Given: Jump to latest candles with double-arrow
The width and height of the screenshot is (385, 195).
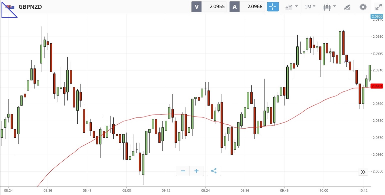Looking at the screenshot, I should pos(363,172).
